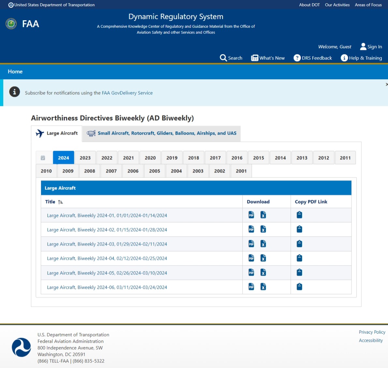388x368 pixels.
Task: Open the Privacy Policy link
Action: (372, 332)
